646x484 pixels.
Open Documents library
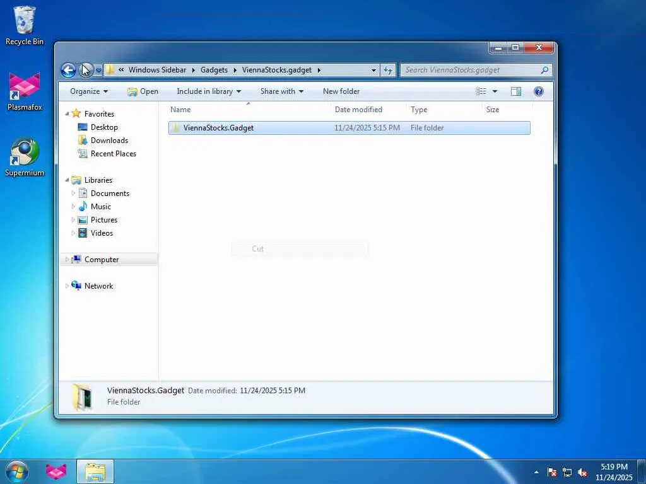tap(110, 193)
